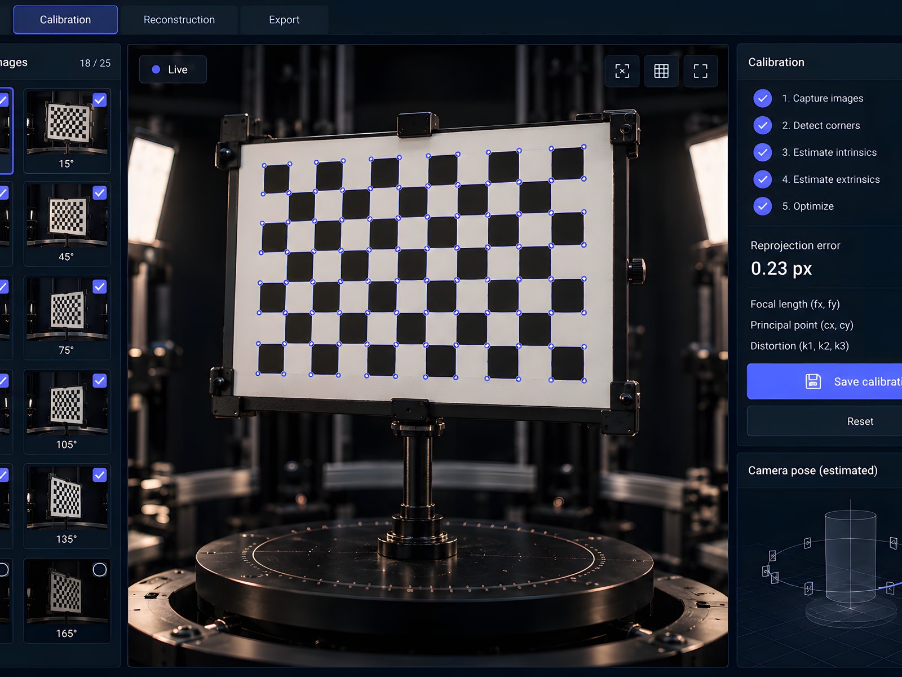Viewport: 902px width, 677px height.
Task: Uncheck the 15° image thumbnail checkbox
Action: pyautogui.click(x=100, y=100)
